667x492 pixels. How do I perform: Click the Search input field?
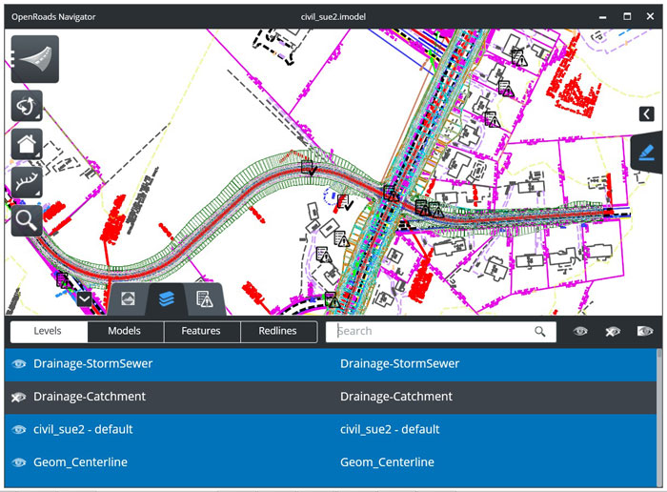[x=434, y=331]
